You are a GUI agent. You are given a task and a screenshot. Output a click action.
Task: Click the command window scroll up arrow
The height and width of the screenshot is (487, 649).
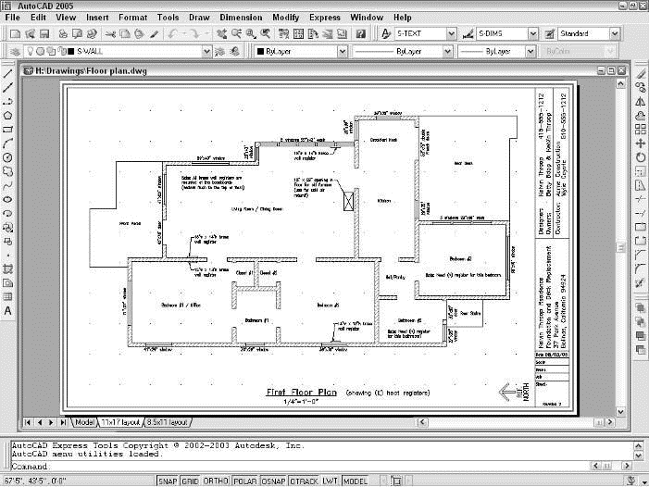[638, 445]
